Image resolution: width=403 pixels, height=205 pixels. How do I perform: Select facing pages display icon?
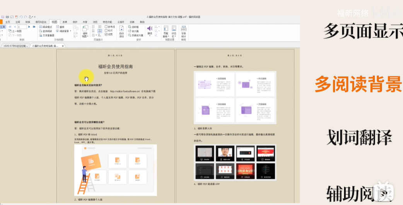(100, 27)
